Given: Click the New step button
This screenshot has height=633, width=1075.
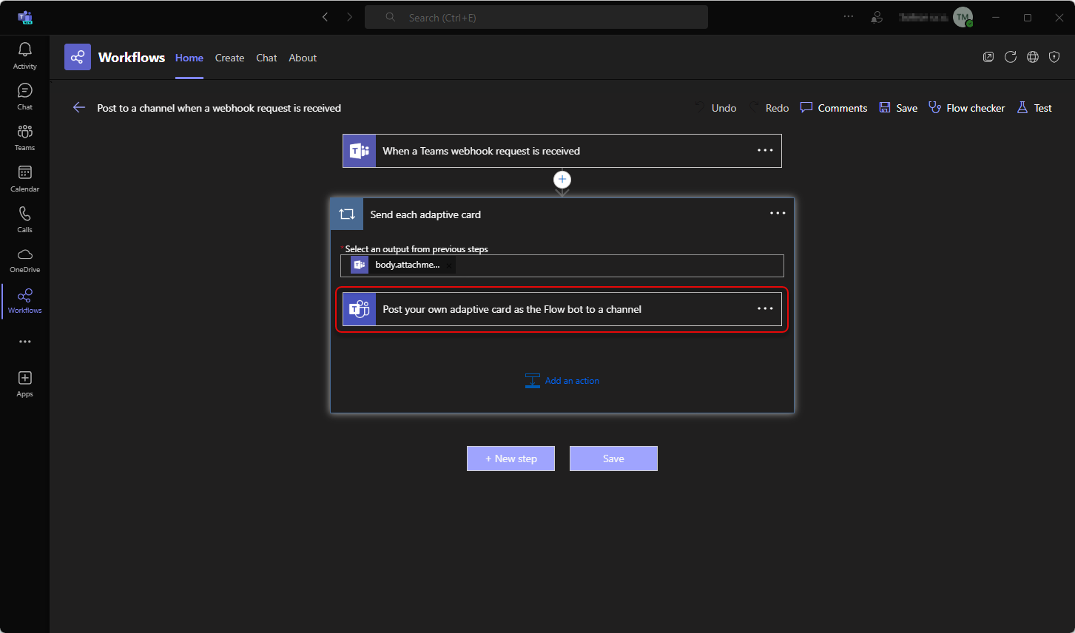Looking at the screenshot, I should coord(510,458).
